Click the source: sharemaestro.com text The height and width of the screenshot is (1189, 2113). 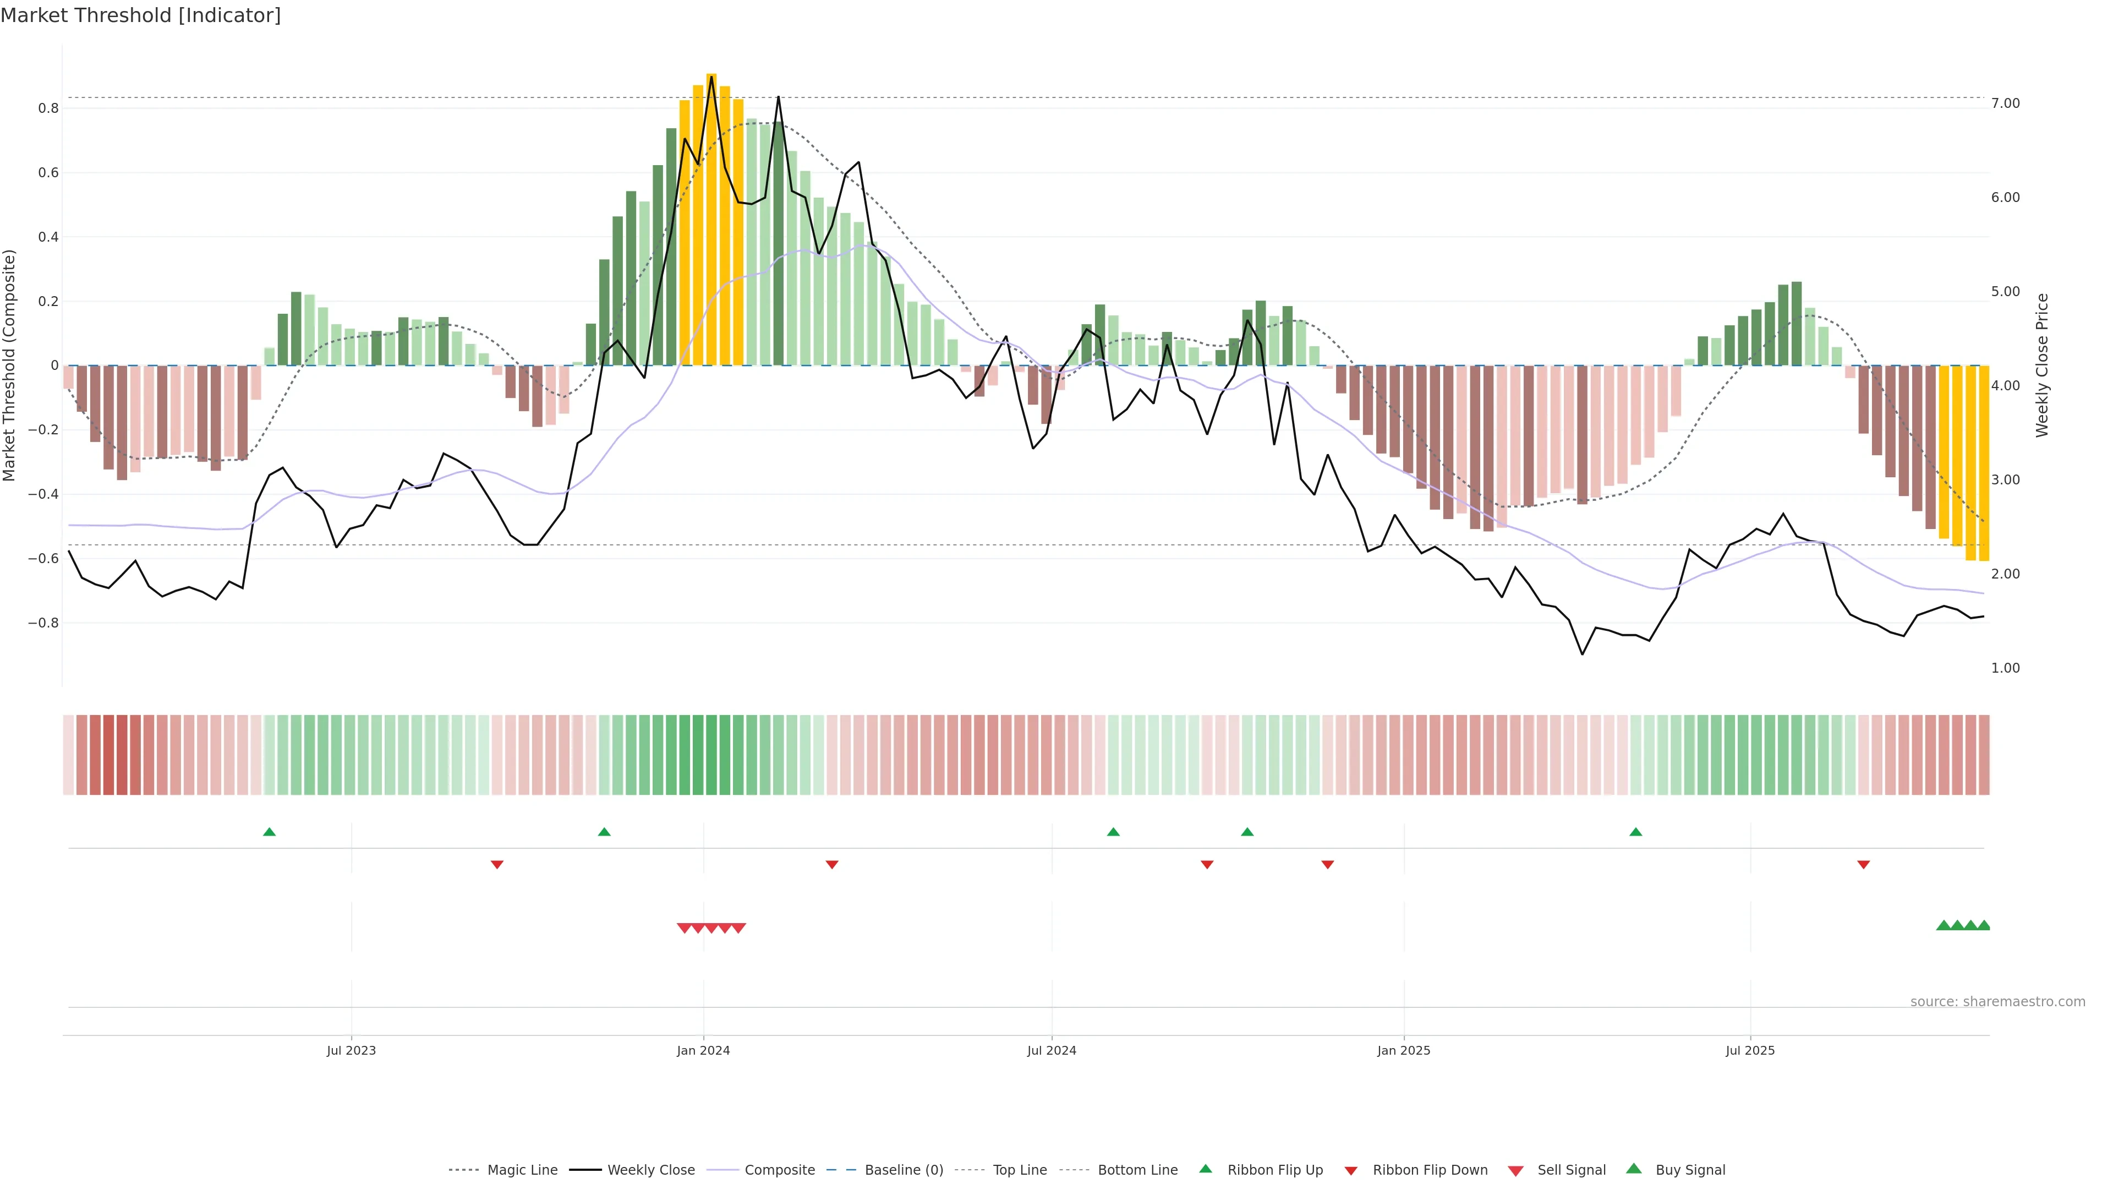click(1997, 1002)
